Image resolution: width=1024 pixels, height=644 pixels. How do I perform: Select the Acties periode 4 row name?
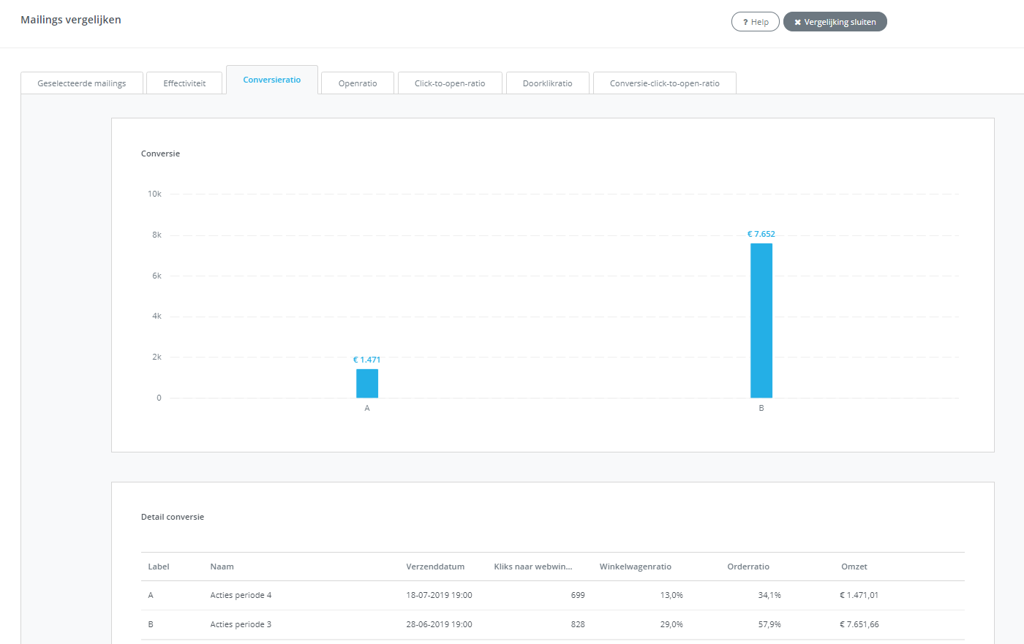coord(241,595)
